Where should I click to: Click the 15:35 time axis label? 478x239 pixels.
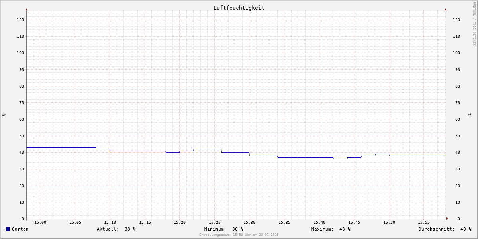tap(284, 223)
